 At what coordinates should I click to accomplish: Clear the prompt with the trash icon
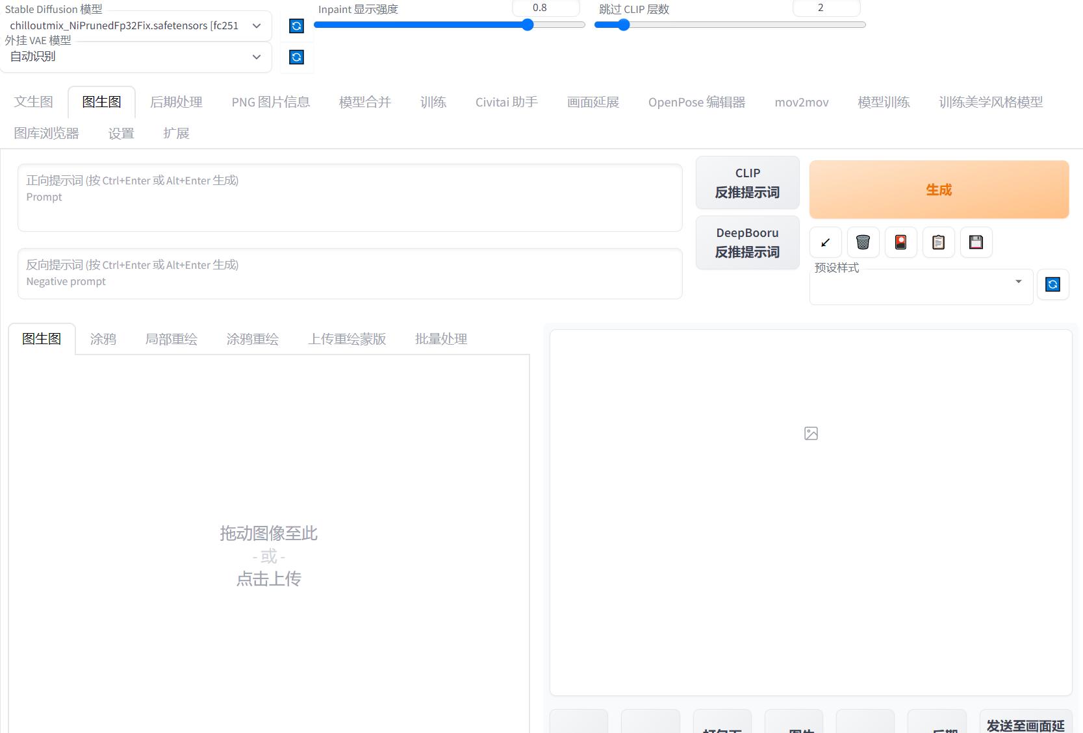point(863,242)
